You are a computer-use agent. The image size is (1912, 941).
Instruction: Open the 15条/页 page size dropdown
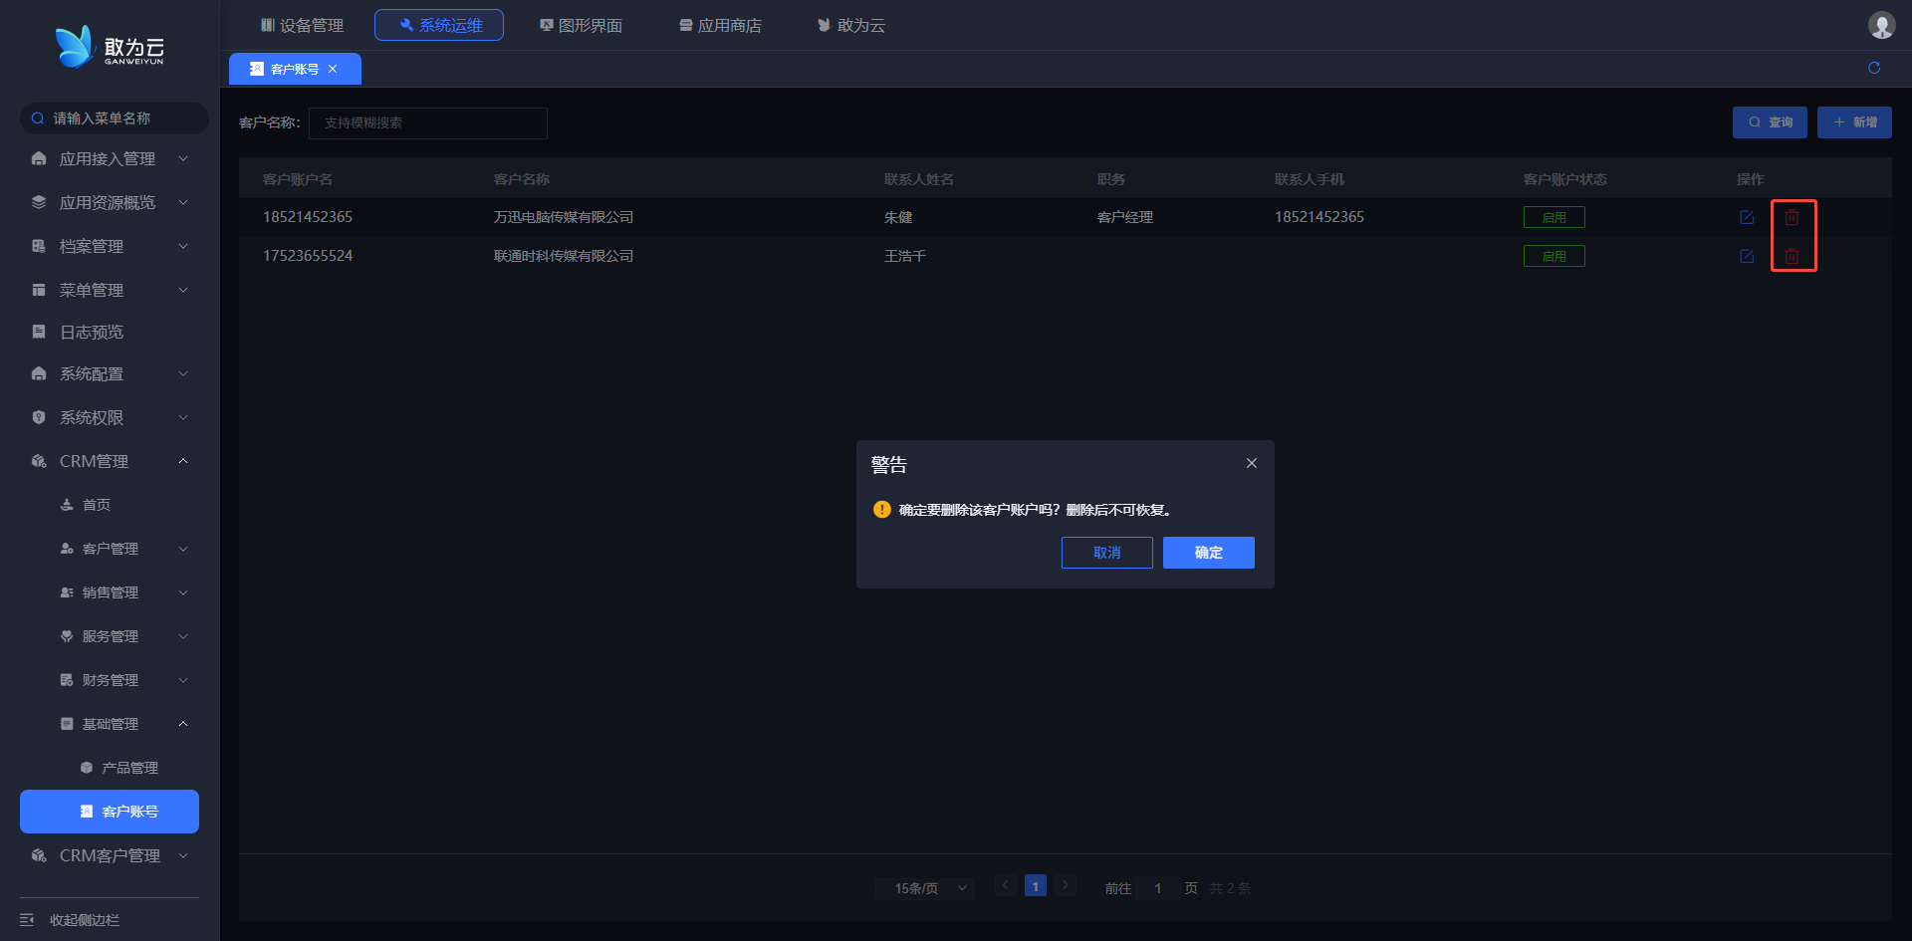(929, 888)
